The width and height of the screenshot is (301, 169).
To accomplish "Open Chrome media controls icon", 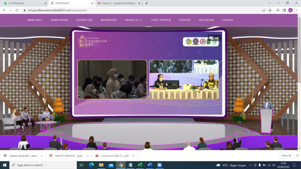I will (x=277, y=10).
